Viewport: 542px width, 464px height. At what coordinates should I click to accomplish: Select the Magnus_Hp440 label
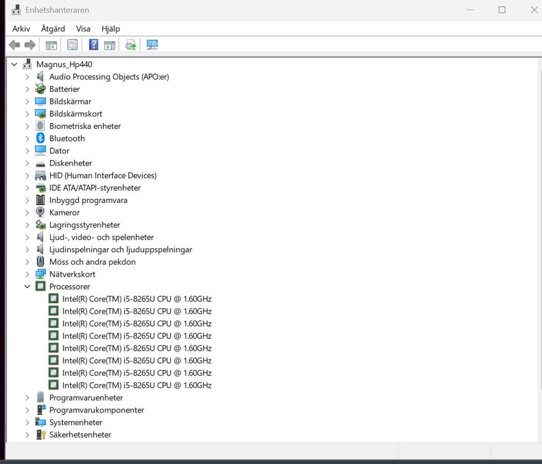[x=64, y=64]
